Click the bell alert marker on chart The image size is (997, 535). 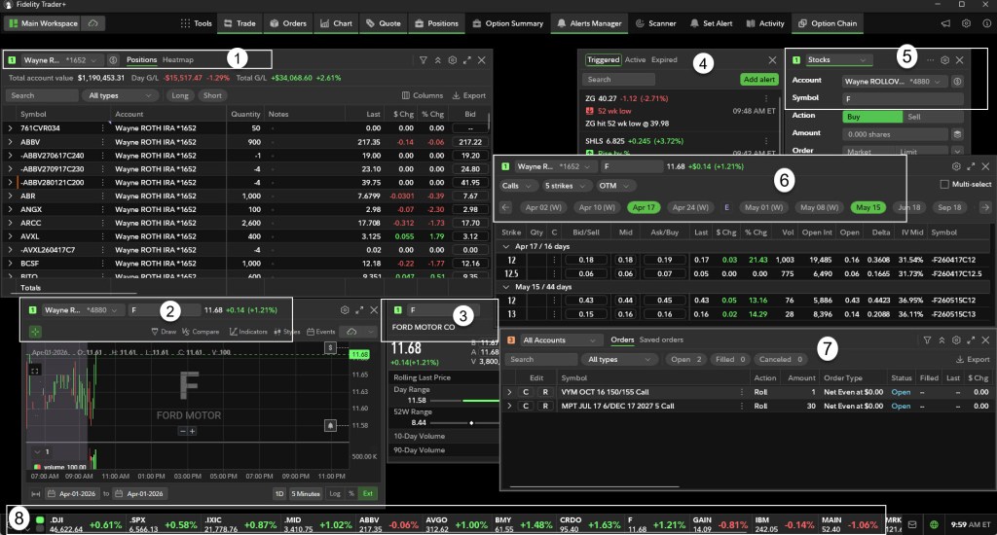click(x=331, y=425)
